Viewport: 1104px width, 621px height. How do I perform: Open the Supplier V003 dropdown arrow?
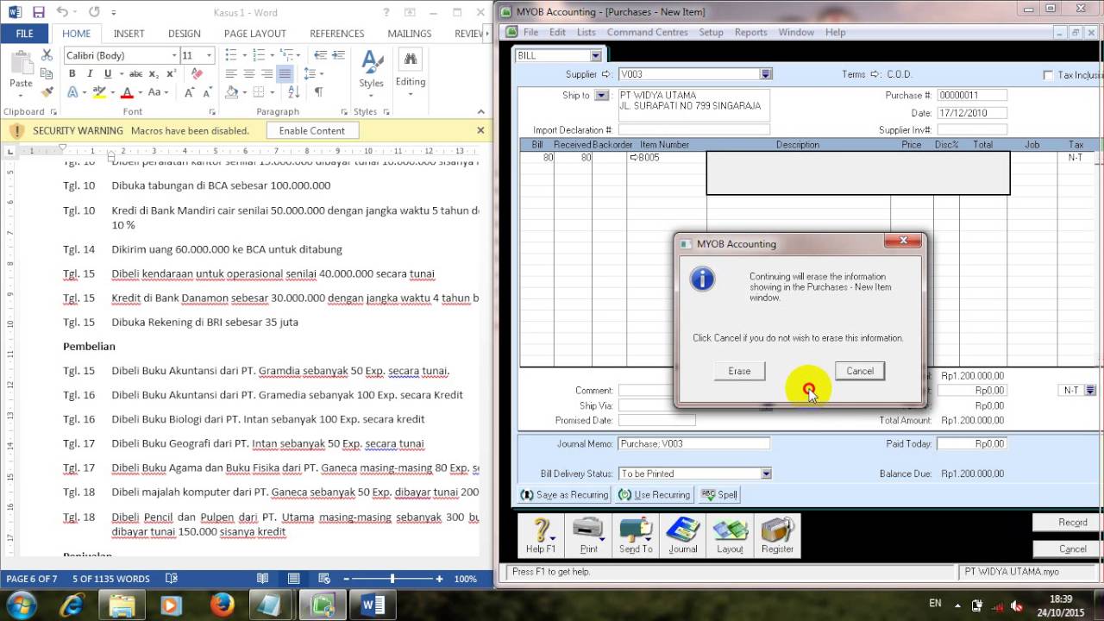pos(766,74)
